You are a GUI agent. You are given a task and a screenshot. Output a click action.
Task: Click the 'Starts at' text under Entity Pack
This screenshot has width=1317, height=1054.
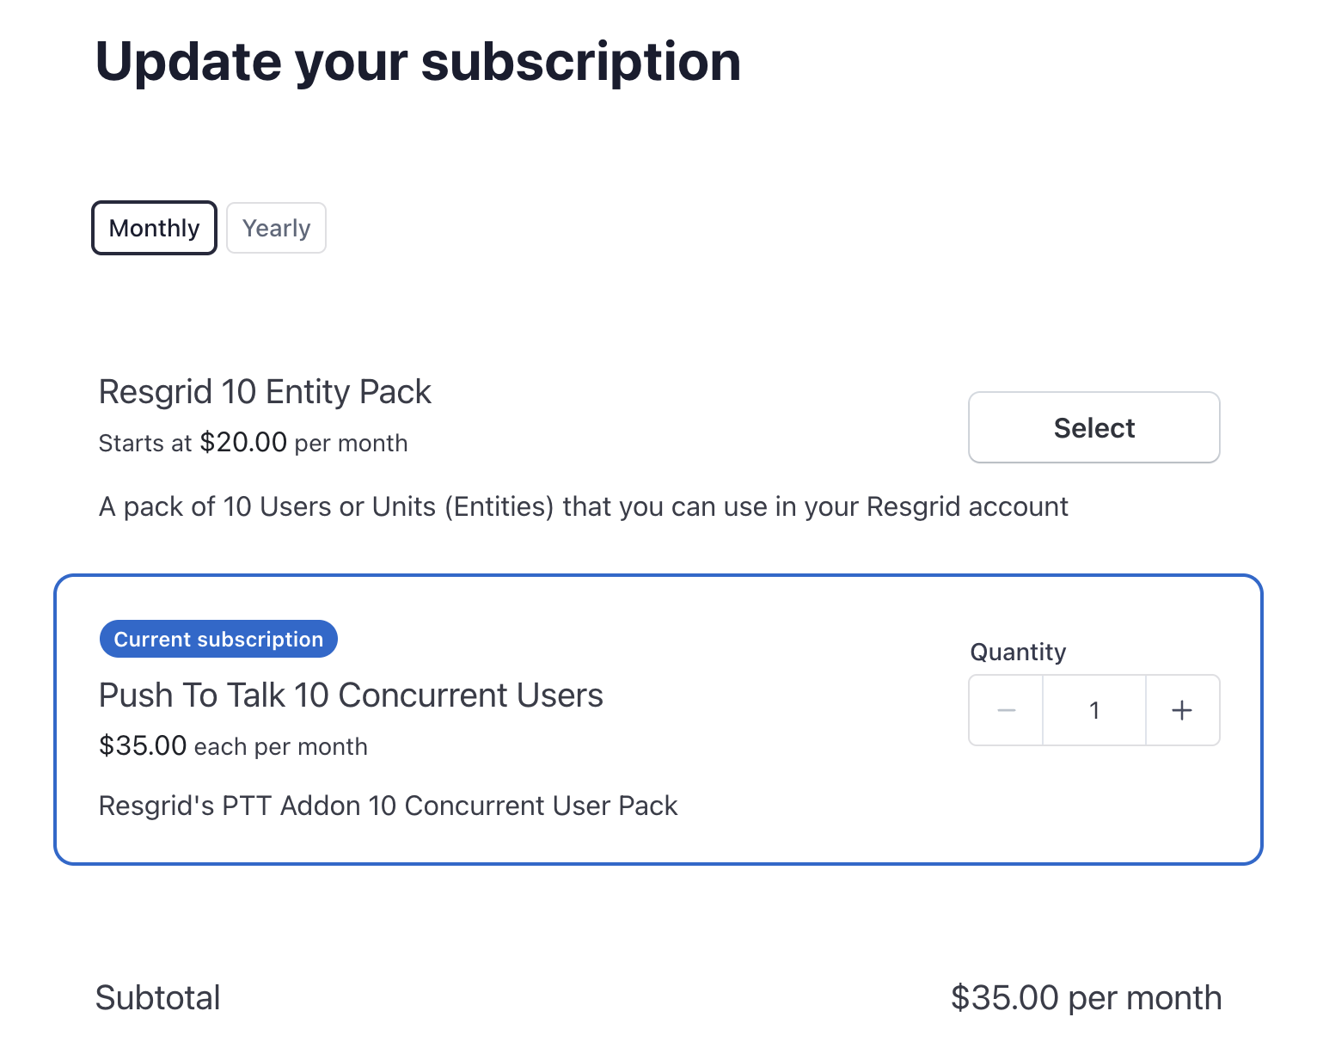[x=144, y=443]
